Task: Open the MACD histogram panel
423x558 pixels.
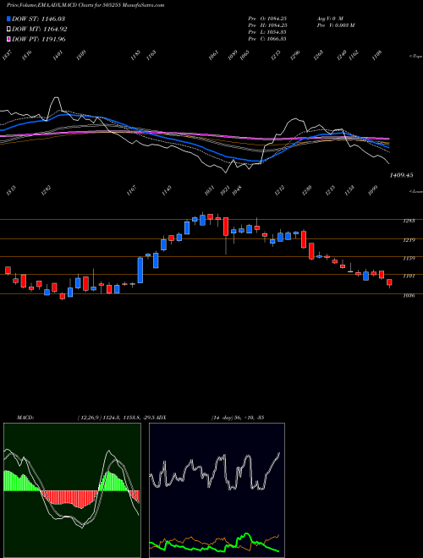Action: click(72, 490)
